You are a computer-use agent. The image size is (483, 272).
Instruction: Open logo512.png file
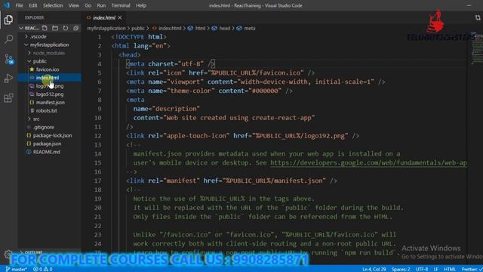coord(49,94)
